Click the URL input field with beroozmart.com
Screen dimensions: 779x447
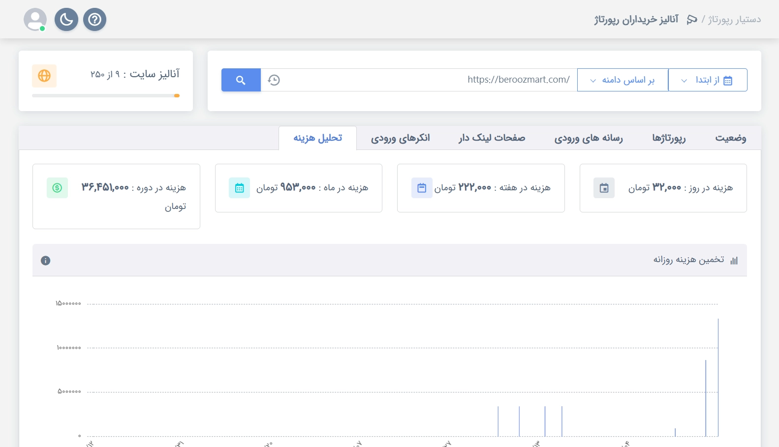click(x=419, y=80)
